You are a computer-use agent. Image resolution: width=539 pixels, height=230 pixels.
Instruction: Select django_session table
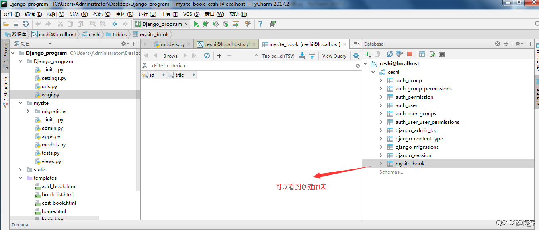coord(413,155)
